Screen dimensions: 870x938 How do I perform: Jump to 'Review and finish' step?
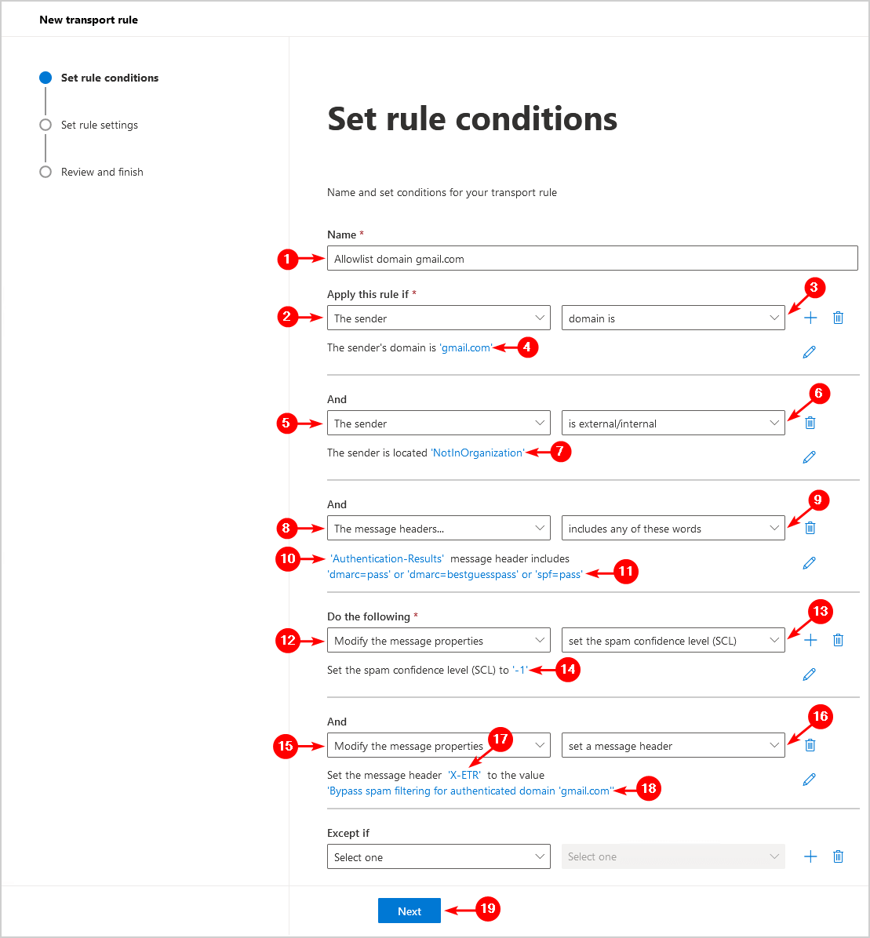(102, 172)
